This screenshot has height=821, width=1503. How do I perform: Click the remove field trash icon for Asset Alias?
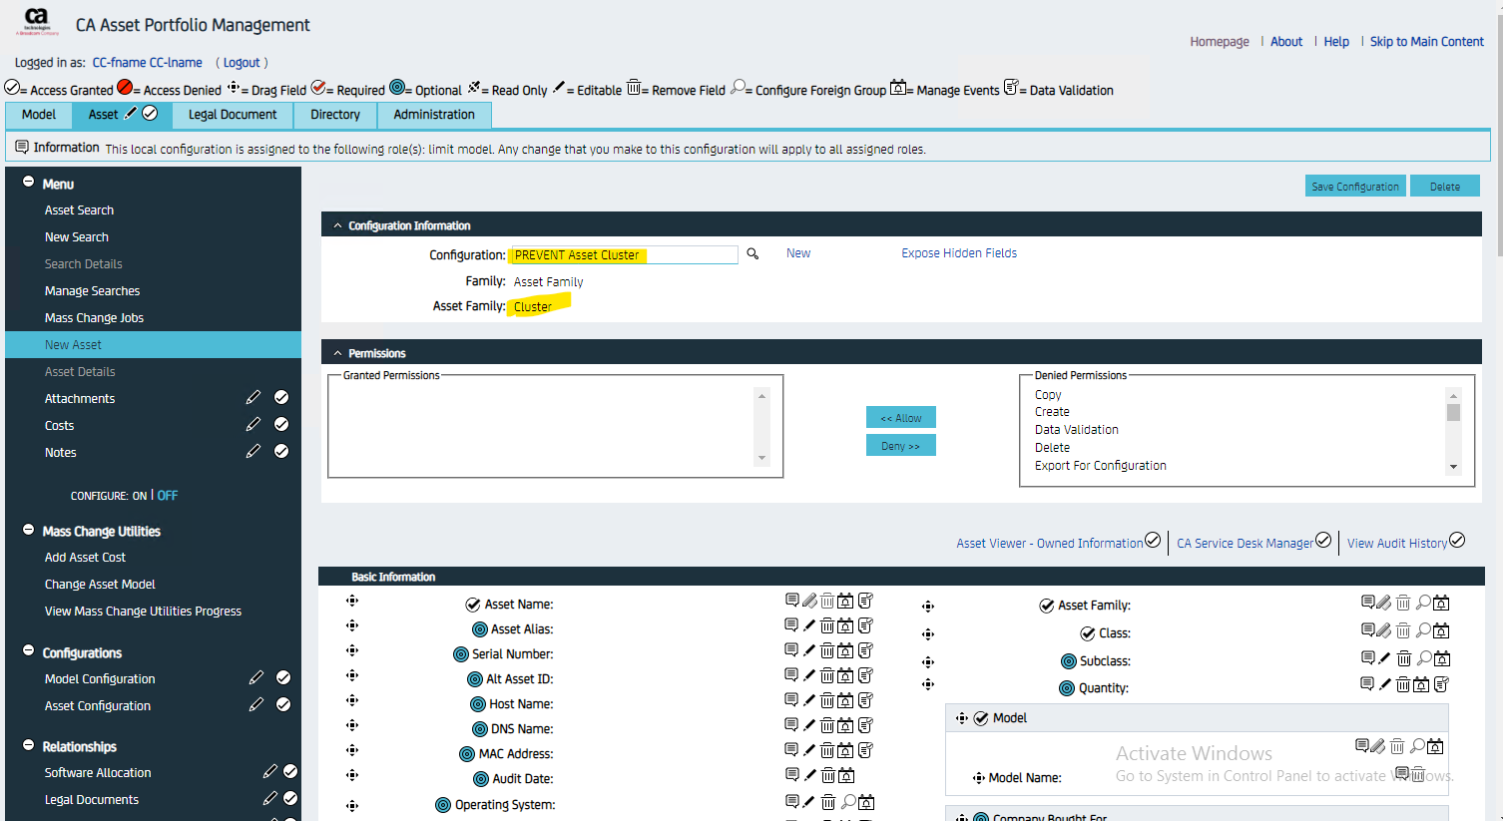[x=827, y=625]
